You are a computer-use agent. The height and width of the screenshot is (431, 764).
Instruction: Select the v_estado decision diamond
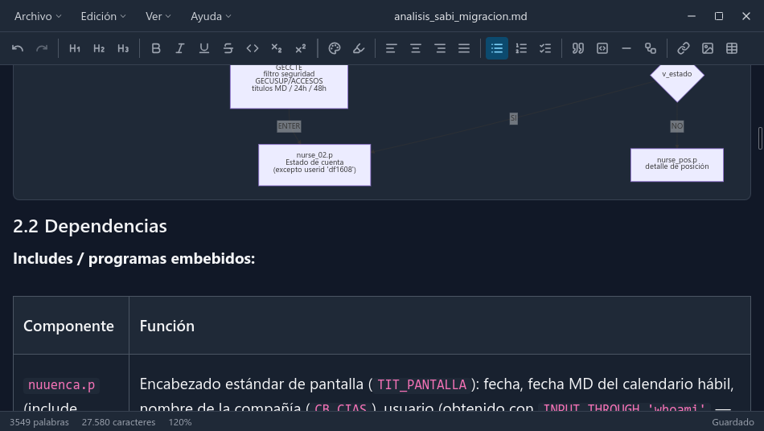[677, 80]
